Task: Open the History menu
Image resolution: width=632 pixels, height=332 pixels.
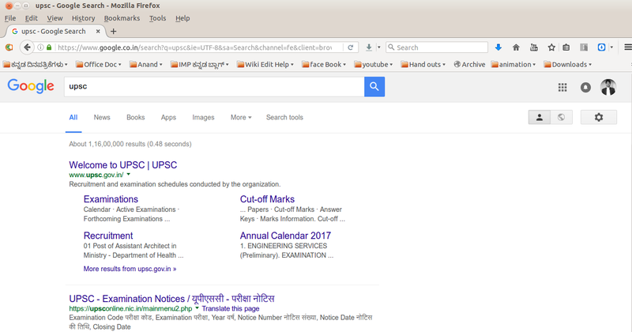Action: [83, 18]
